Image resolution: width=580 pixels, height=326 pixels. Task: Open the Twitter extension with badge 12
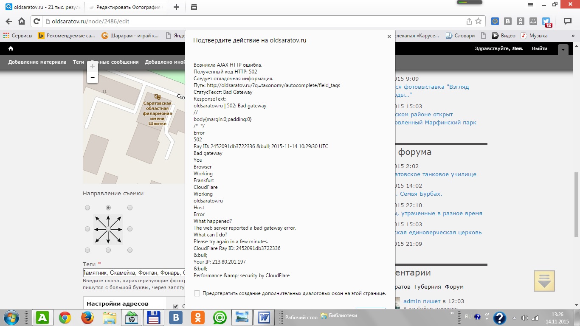click(x=546, y=22)
